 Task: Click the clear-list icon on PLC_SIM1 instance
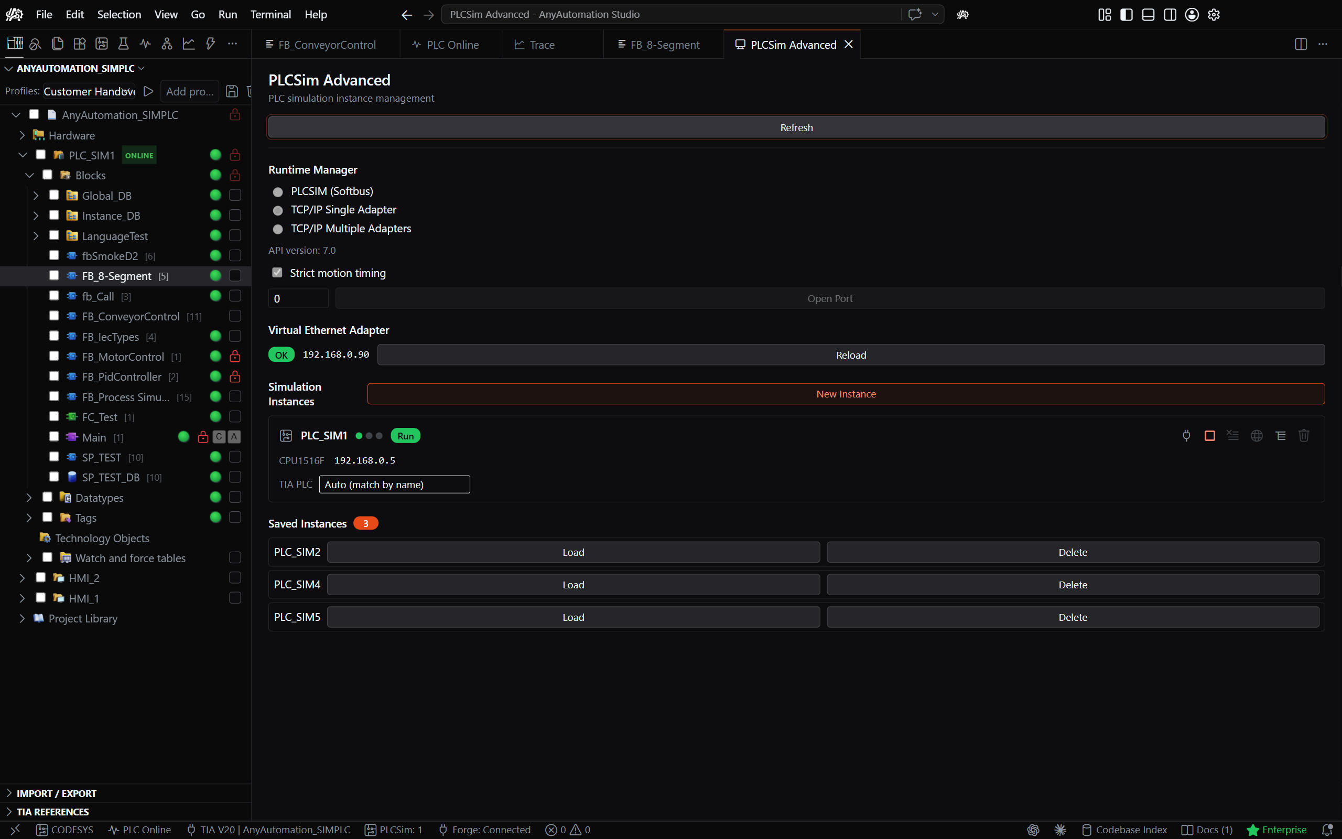click(x=1233, y=436)
